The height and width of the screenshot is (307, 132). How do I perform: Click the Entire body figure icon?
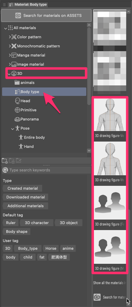click(x=21, y=137)
